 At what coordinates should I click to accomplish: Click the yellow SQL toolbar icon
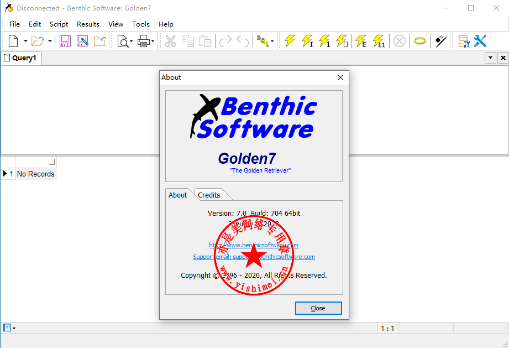[263, 41]
